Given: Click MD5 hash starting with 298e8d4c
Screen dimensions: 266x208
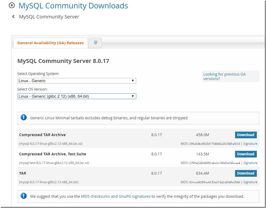Looking at the screenshot, I should (x=215, y=144).
